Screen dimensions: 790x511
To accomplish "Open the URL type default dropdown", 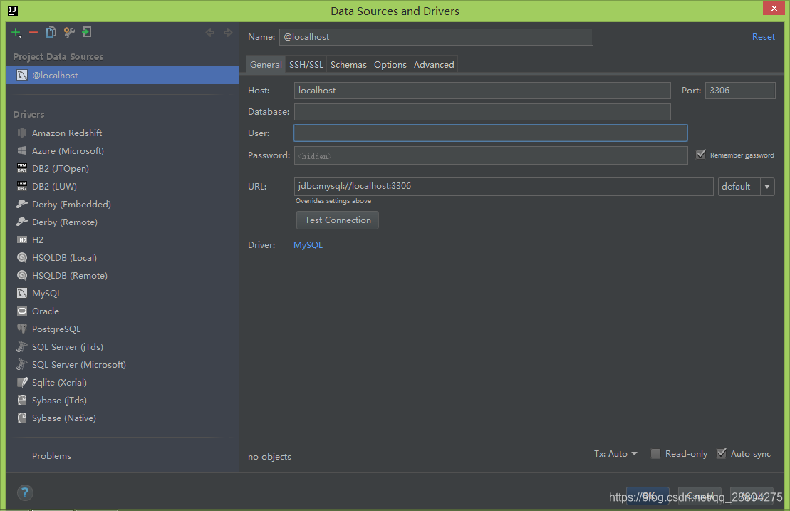I will point(746,187).
